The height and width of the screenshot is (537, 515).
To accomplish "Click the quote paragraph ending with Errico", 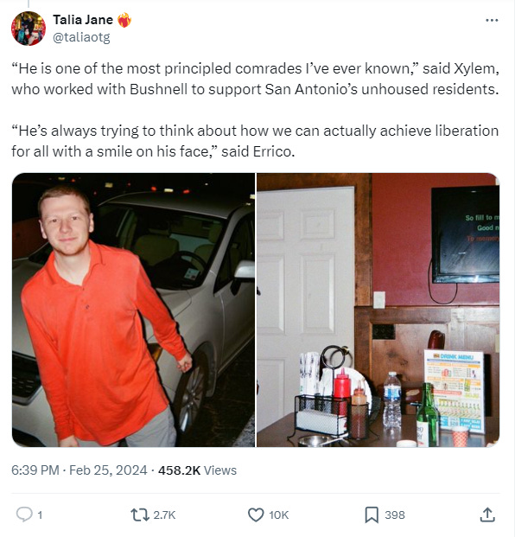I will [255, 141].
